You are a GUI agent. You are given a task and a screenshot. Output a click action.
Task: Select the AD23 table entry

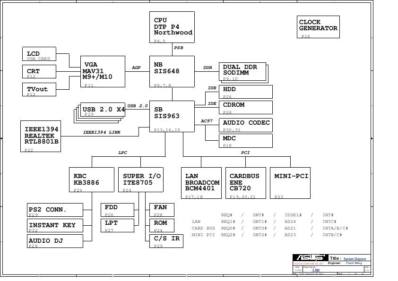[290, 235]
